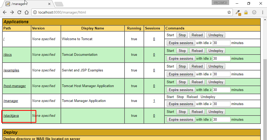The height and width of the screenshot is (140, 267).
Task: Reload the /examples application
Action: point(197,66)
